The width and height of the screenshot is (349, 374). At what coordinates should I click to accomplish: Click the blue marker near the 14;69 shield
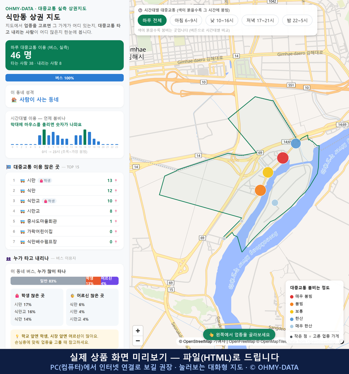click(x=296, y=143)
